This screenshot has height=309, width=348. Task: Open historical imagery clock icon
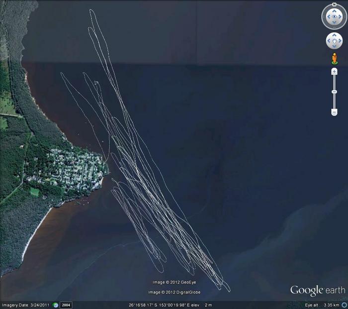[x=56, y=305]
